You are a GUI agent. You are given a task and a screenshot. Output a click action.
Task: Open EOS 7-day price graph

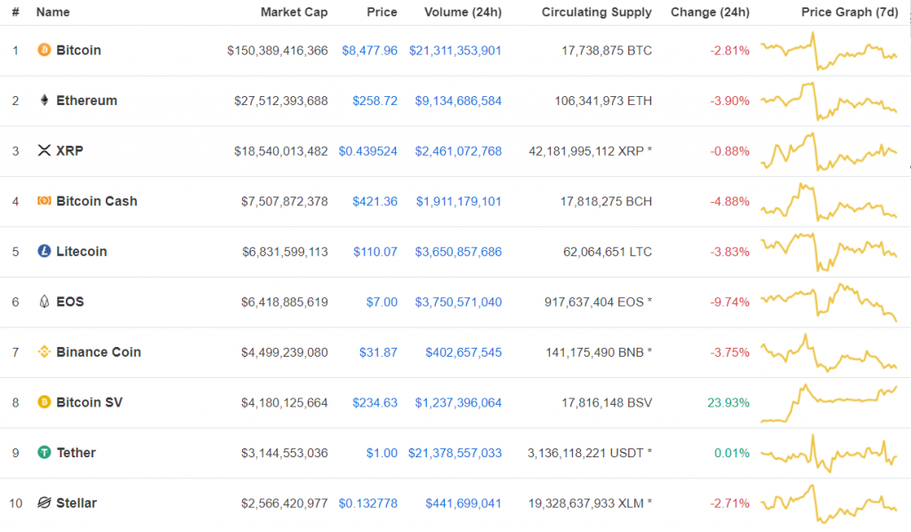point(829,302)
